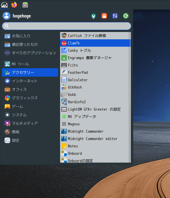Open the システム category
Image resolution: width=170 pixels, height=198 pixels.
[30, 115]
